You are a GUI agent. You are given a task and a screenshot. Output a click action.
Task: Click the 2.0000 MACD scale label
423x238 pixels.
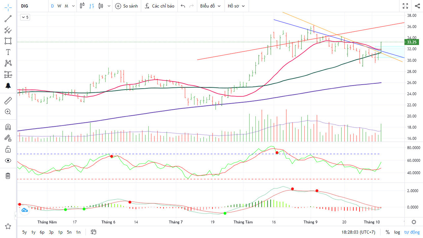point(413,191)
